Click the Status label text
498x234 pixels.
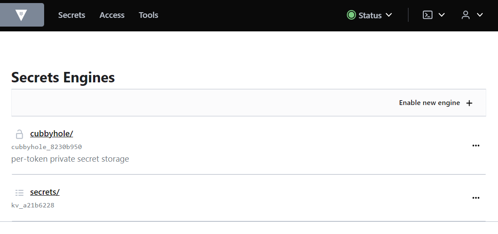pos(370,15)
